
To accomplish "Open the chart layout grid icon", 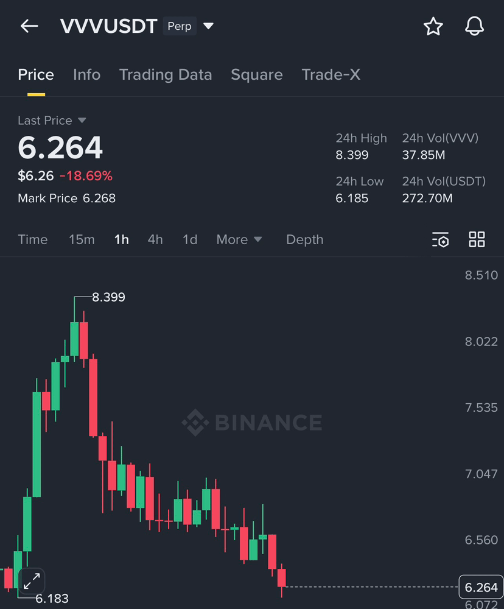I will 477,239.
